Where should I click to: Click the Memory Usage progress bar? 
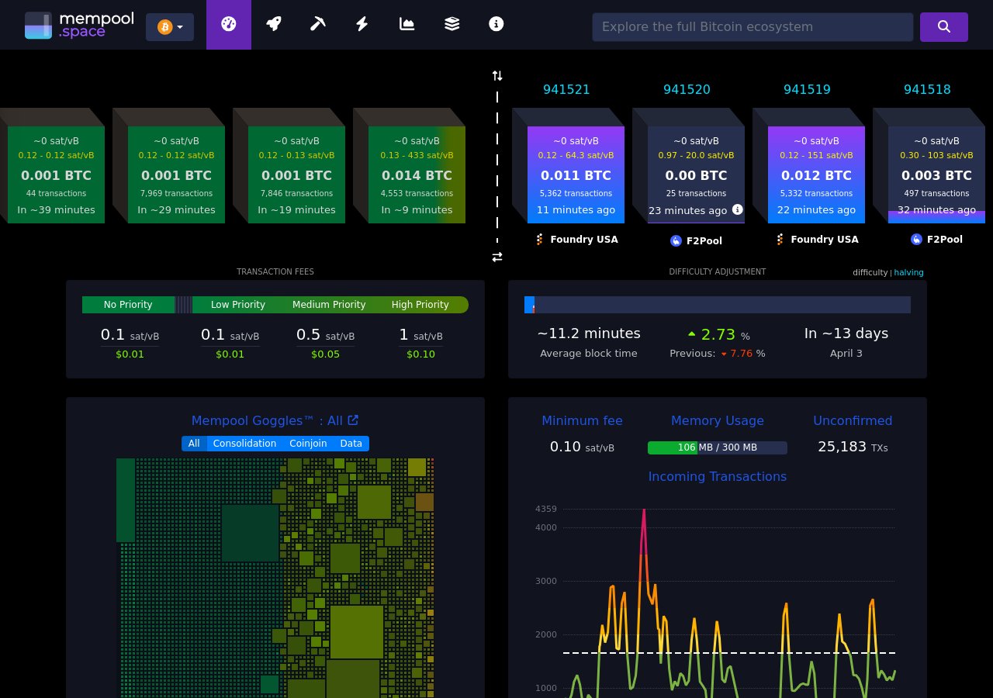(718, 447)
